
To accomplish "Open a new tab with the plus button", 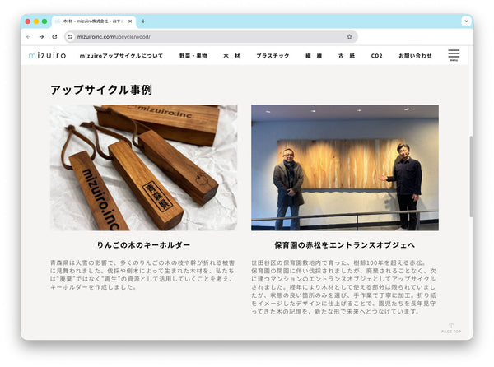I will [143, 21].
